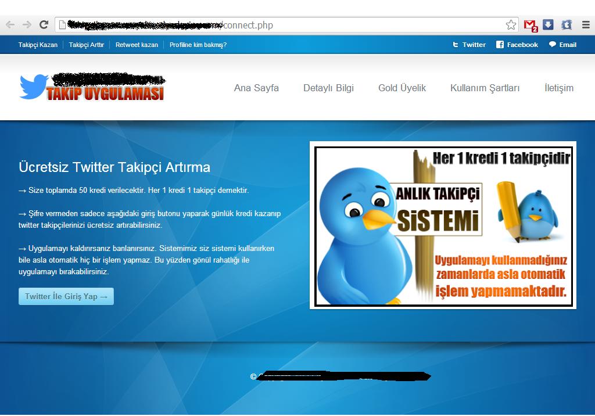Open the Kullanım Şartları menu item
This screenshot has height=416, width=595.
tap(485, 88)
